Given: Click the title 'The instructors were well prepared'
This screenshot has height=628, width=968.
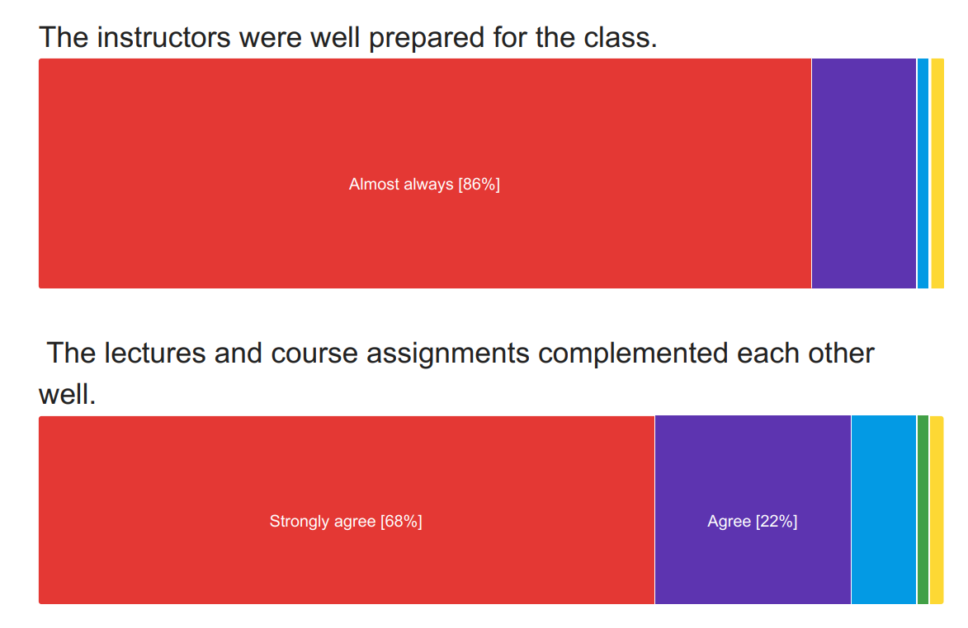Looking at the screenshot, I should (347, 37).
